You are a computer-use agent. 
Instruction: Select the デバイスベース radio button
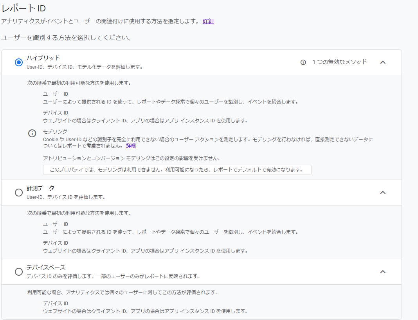click(x=19, y=272)
